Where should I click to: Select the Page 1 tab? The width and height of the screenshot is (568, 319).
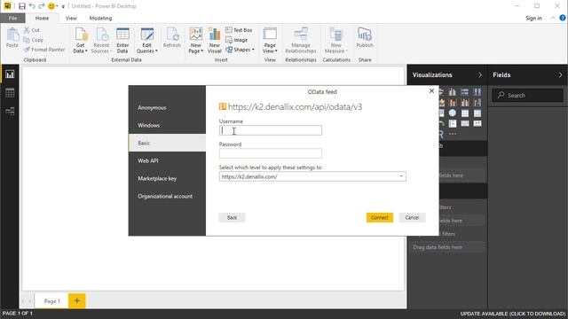tap(51, 301)
